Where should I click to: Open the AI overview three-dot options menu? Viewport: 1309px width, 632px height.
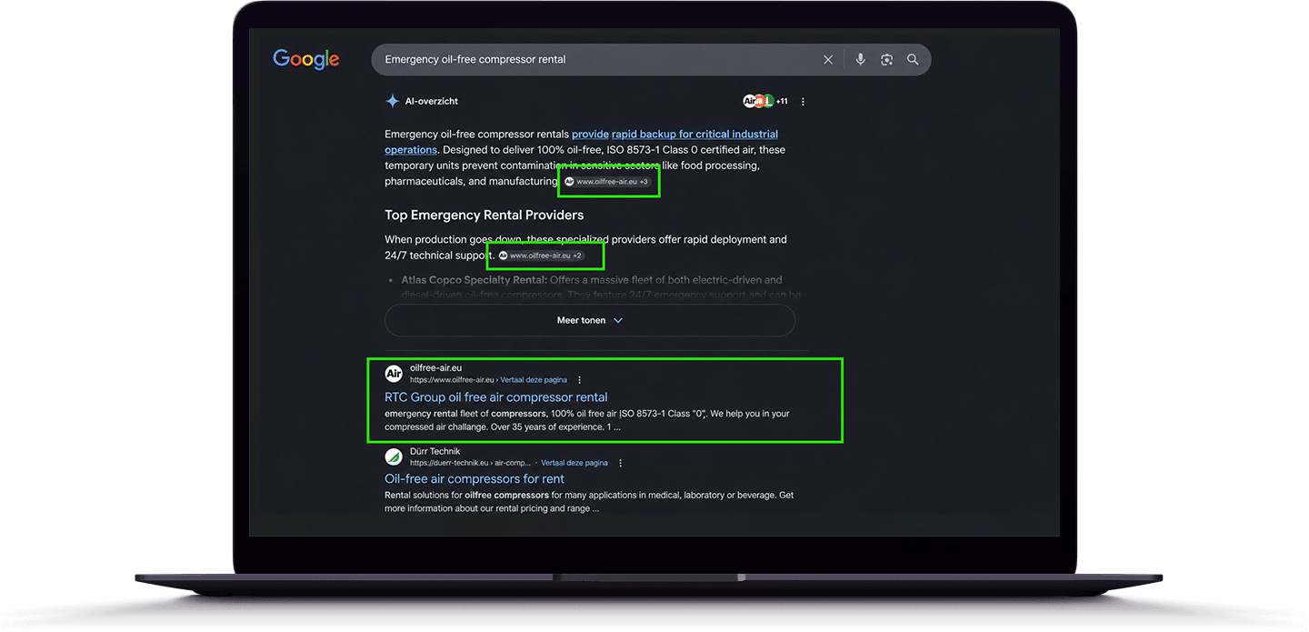coord(803,102)
